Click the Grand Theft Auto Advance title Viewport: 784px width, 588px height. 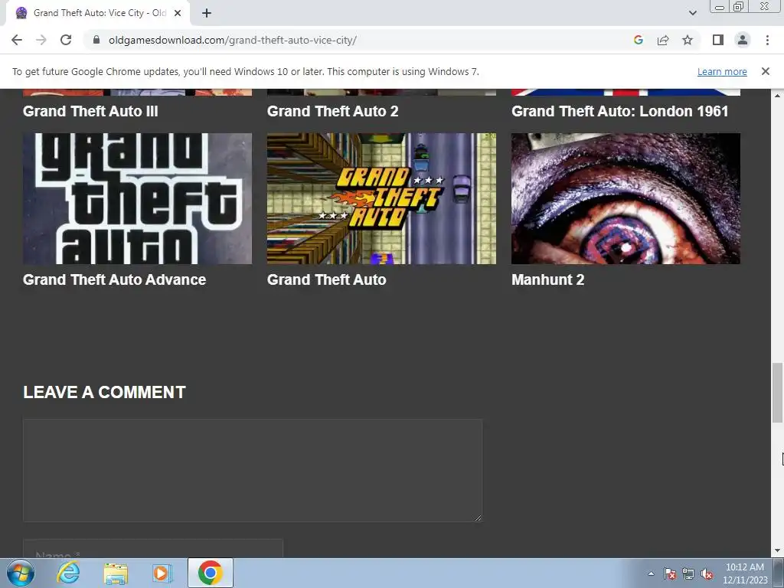(x=115, y=279)
